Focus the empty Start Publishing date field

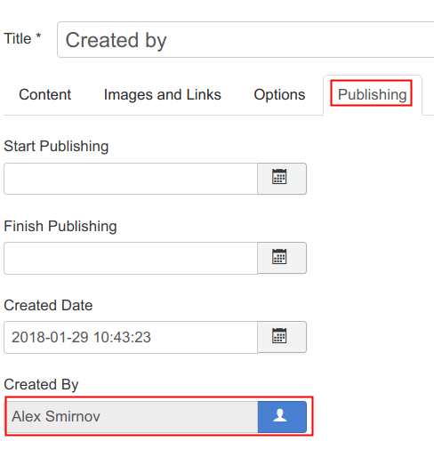[x=131, y=179]
